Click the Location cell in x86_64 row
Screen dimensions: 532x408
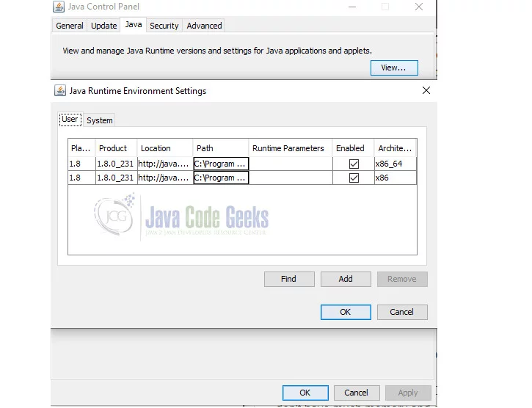point(165,164)
